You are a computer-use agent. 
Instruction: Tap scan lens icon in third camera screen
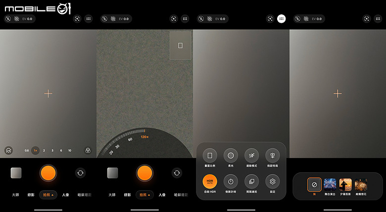coord(270,19)
